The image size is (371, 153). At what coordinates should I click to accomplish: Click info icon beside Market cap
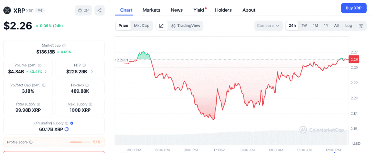point(64,46)
